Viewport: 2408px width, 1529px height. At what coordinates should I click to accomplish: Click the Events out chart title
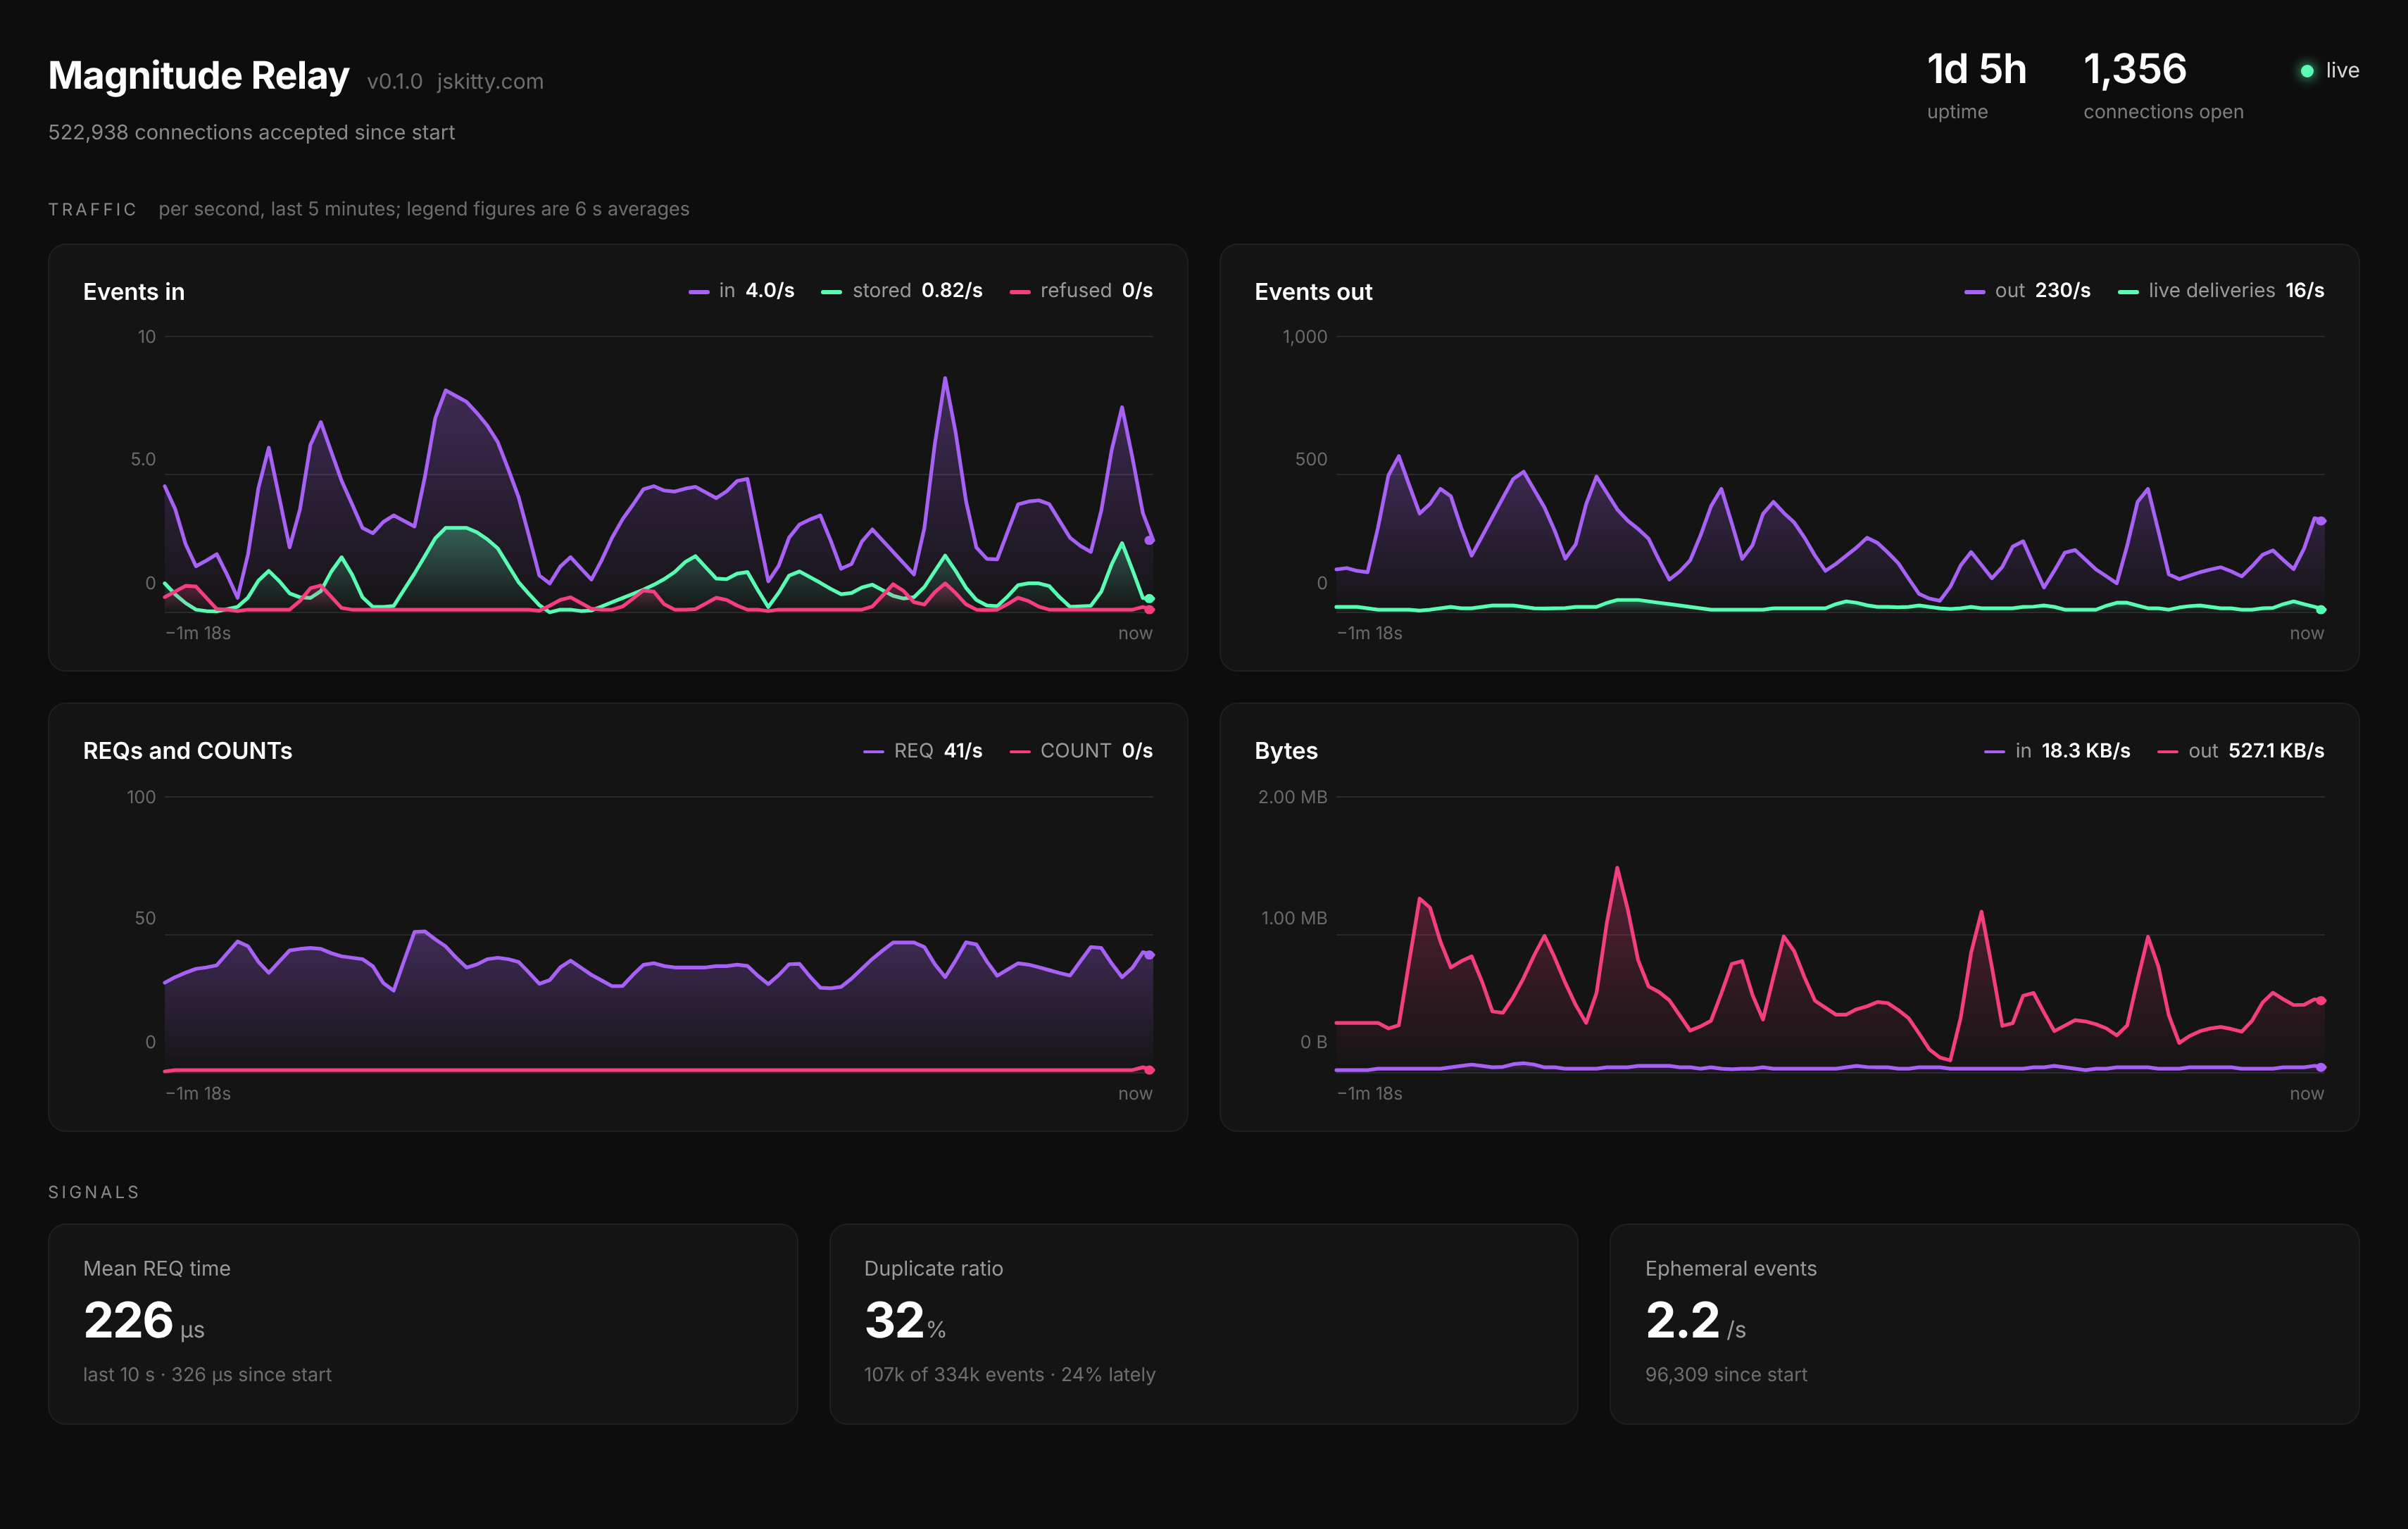pos(1313,292)
